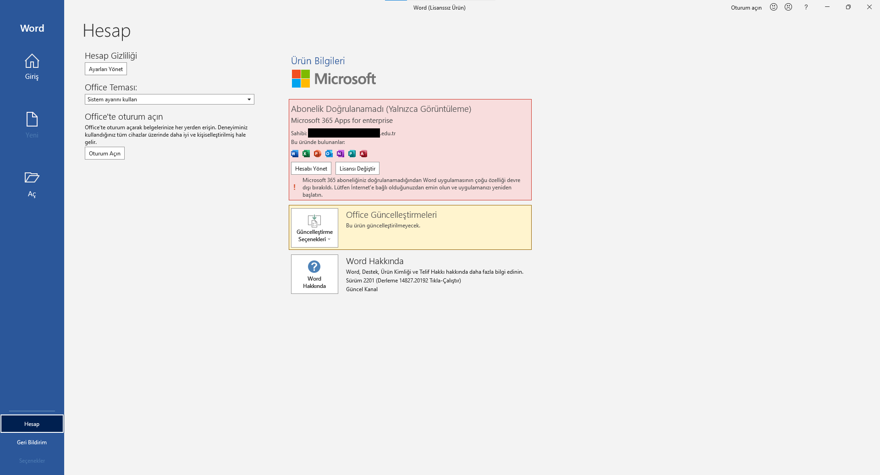
Task: Click the Excel app icon in product list
Action: click(x=306, y=154)
